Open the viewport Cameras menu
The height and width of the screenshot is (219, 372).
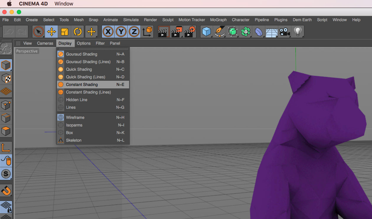click(x=45, y=43)
